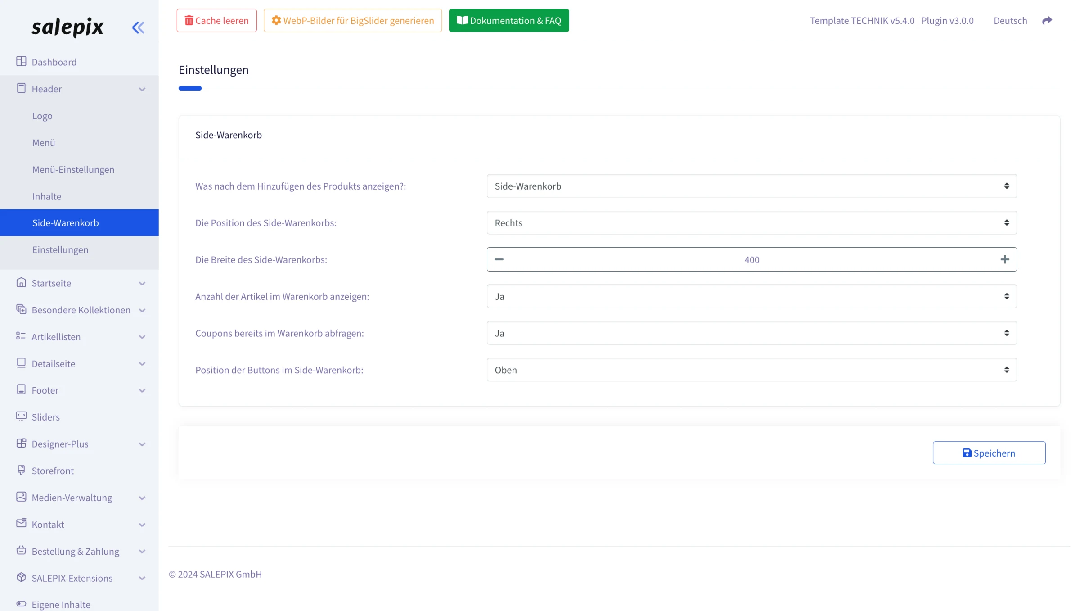Click the Medien-Verwaltung image icon
1080x611 pixels.
[21, 497]
